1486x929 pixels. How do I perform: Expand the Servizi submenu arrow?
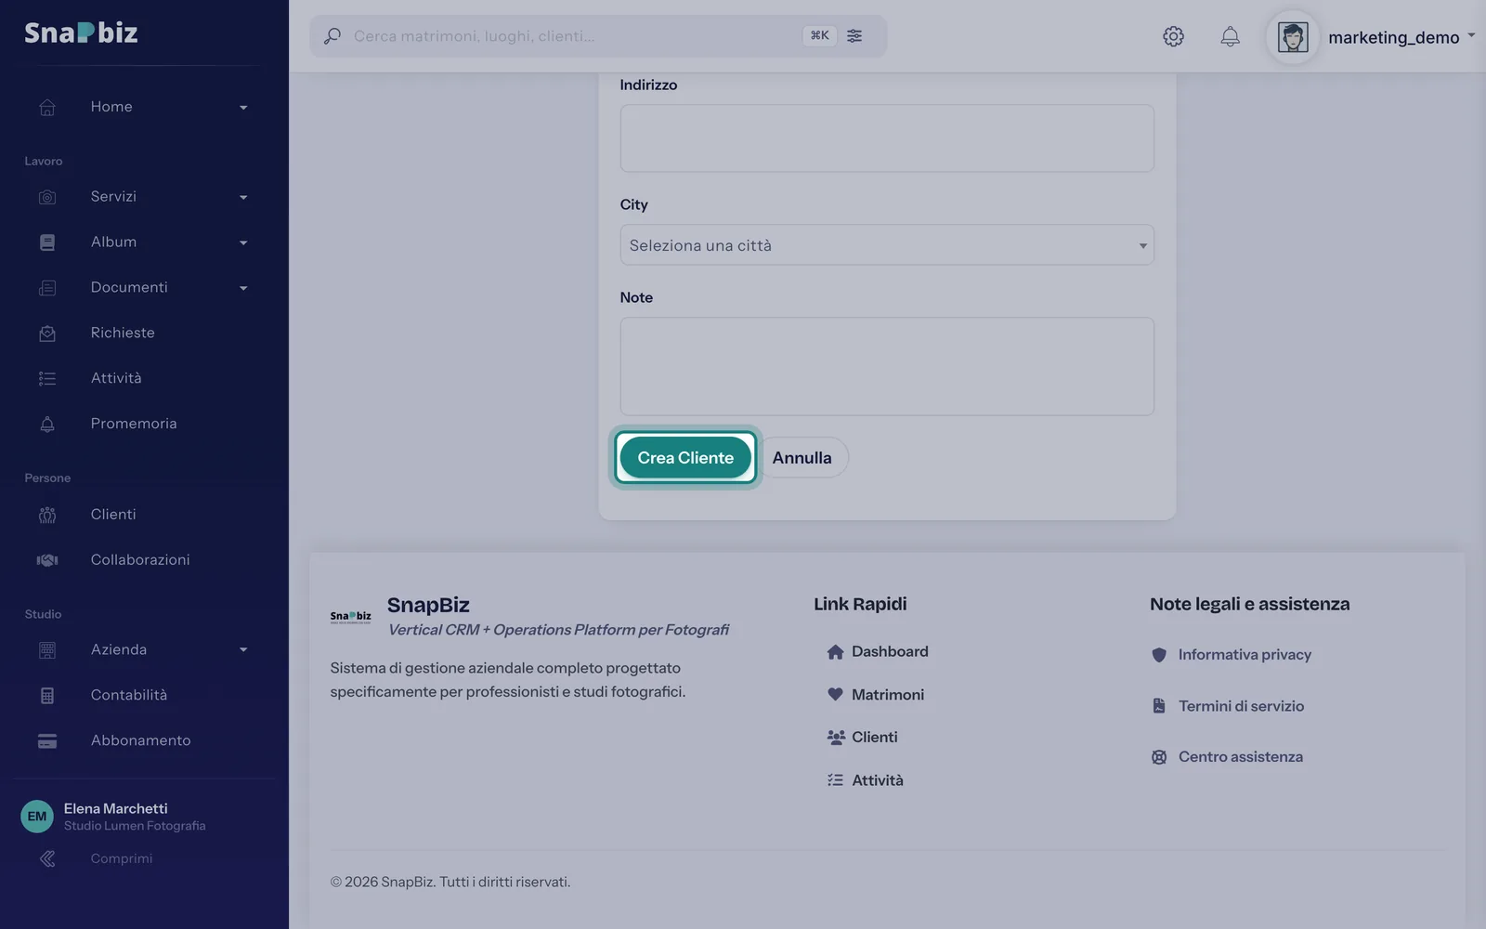click(243, 198)
